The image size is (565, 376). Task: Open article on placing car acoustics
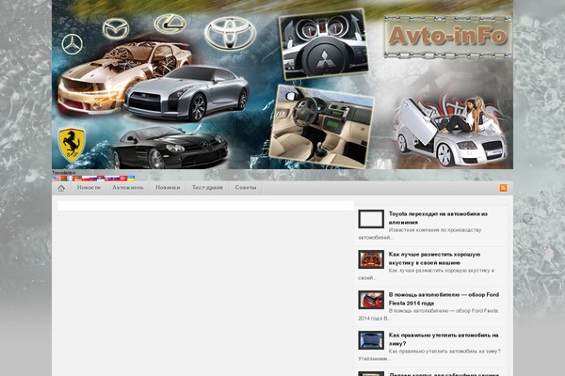[x=434, y=258]
